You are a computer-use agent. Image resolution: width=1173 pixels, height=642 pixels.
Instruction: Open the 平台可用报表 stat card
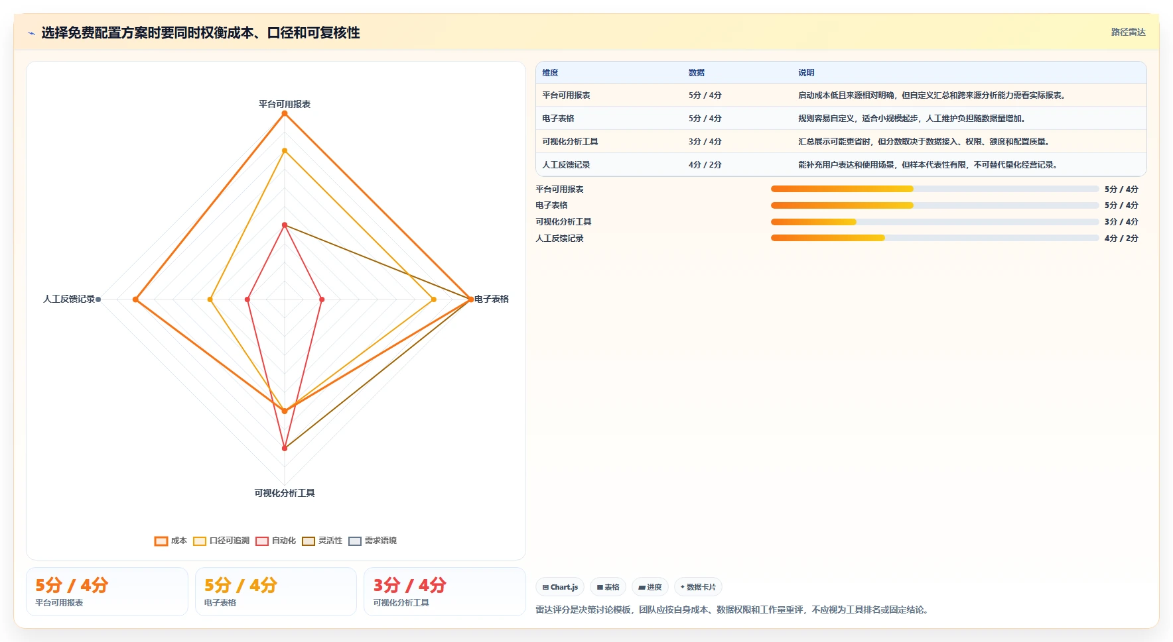[x=107, y=592]
